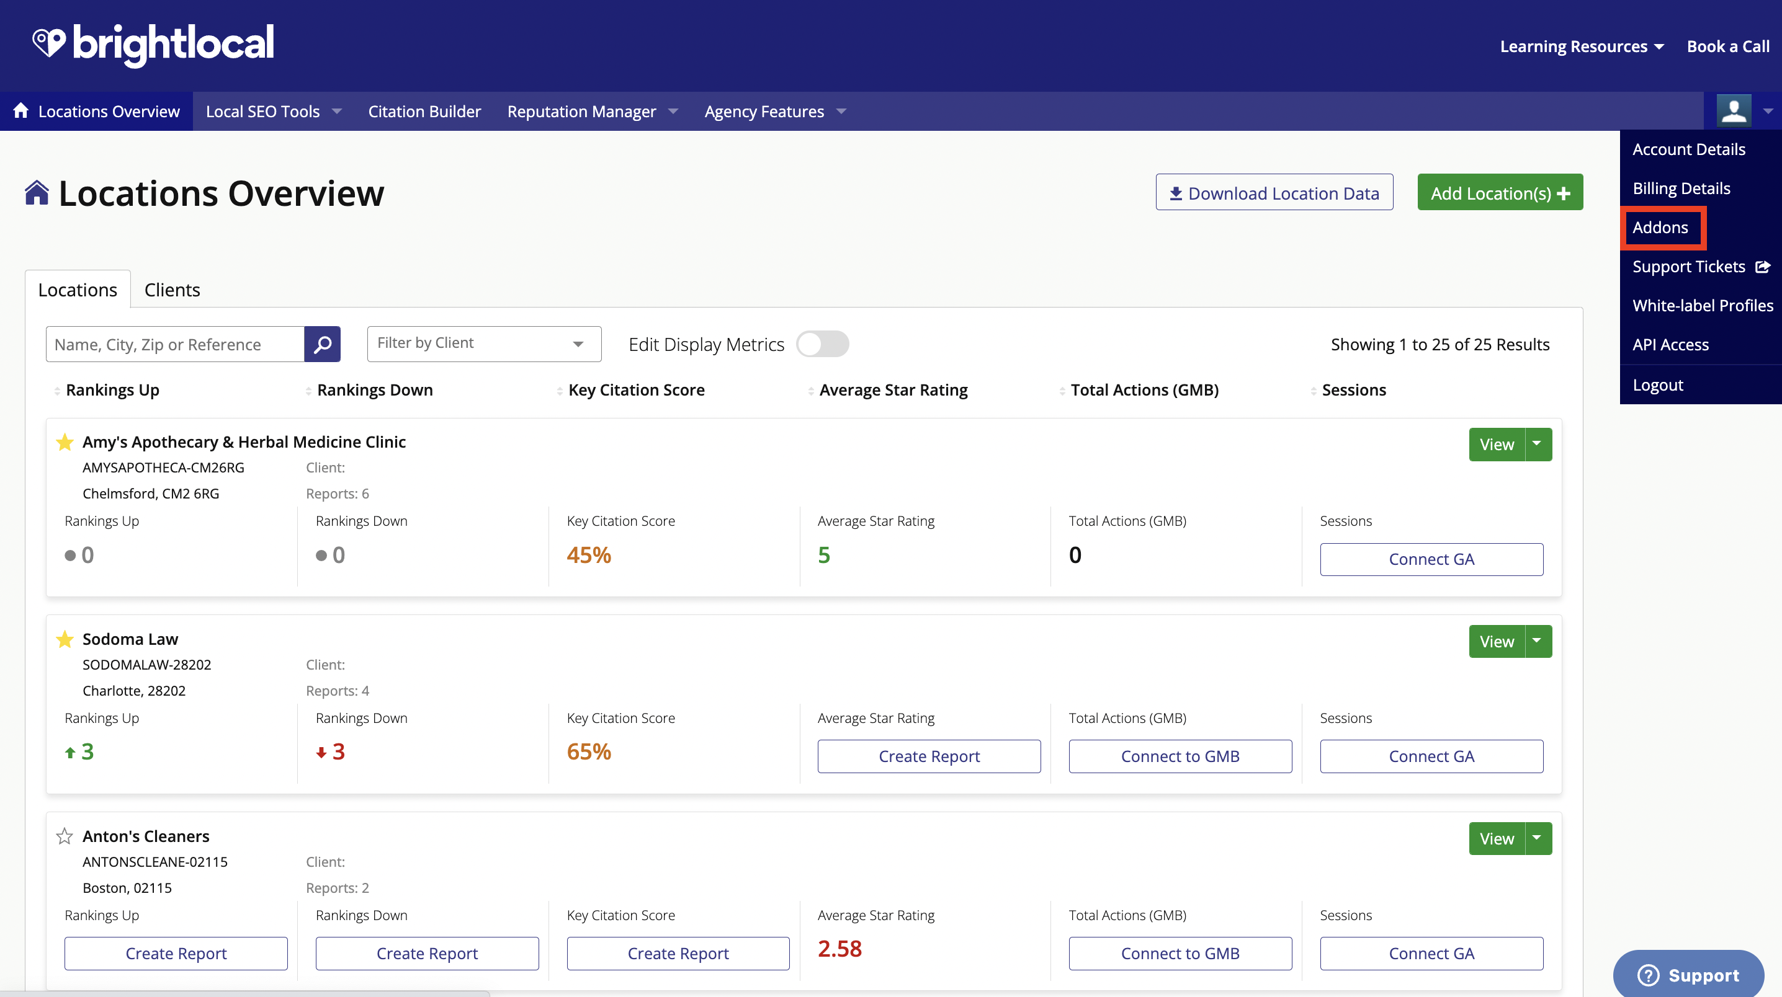Viewport: 1782px width, 997px height.
Task: Sort by Total Actions (GMB) arrows
Action: point(1062,391)
